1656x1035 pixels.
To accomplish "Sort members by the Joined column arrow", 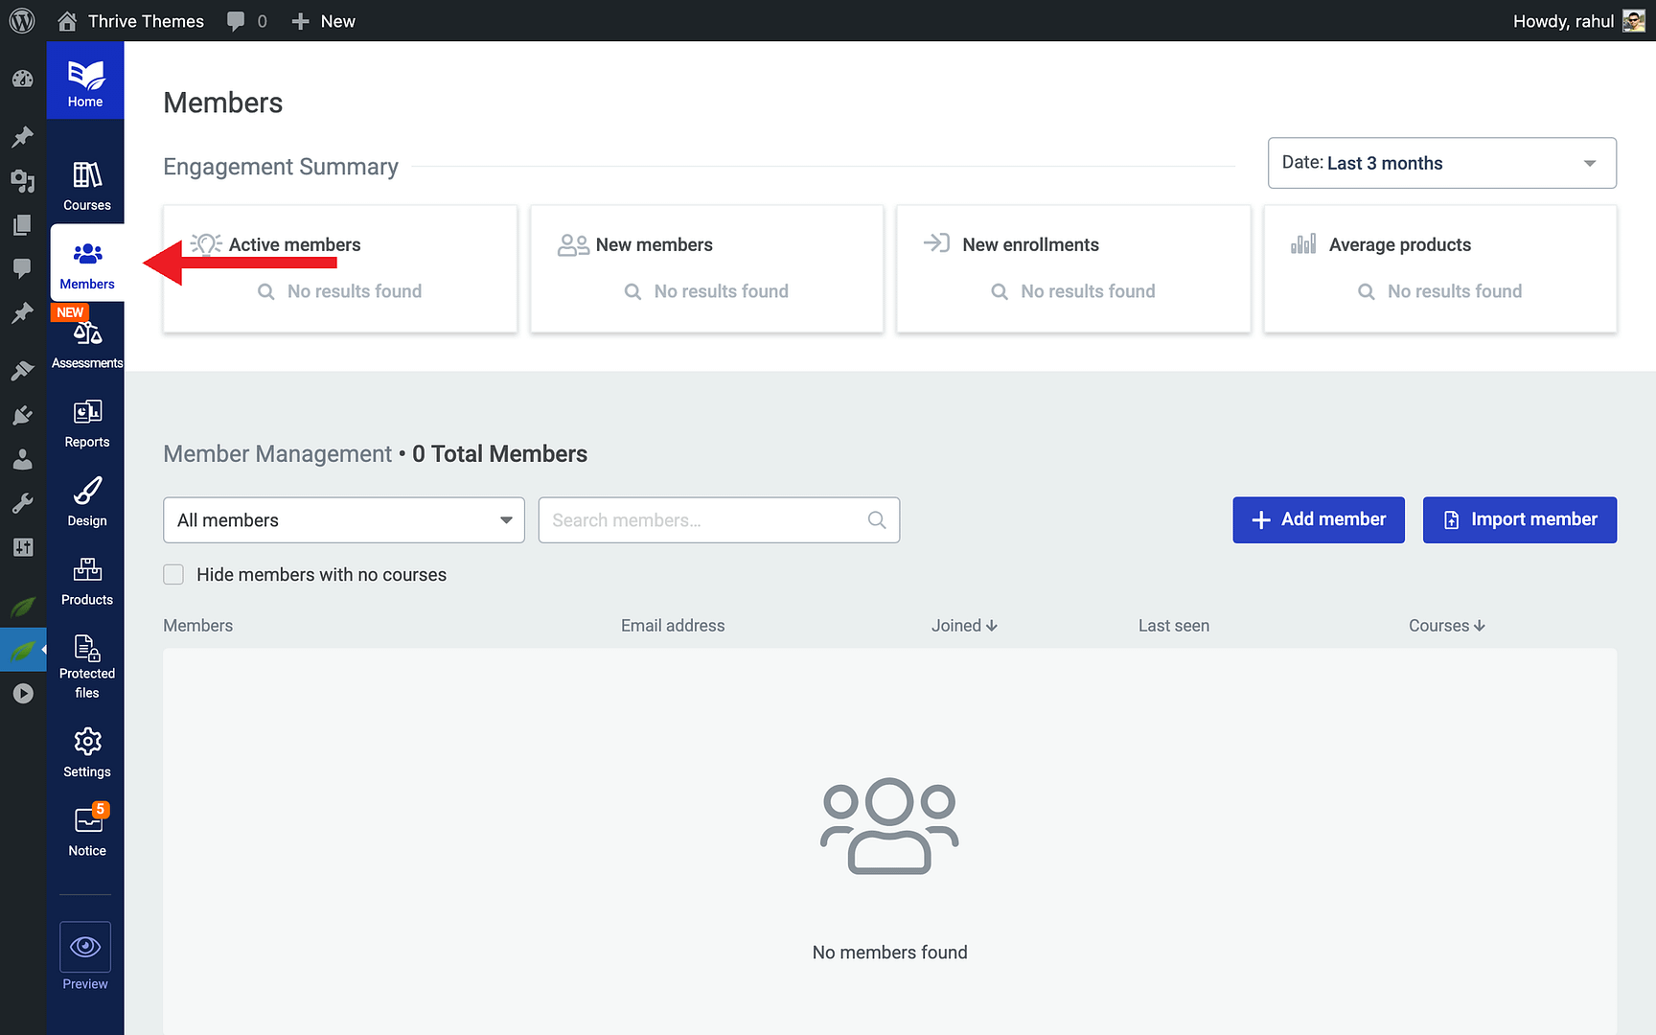I will [x=993, y=625].
